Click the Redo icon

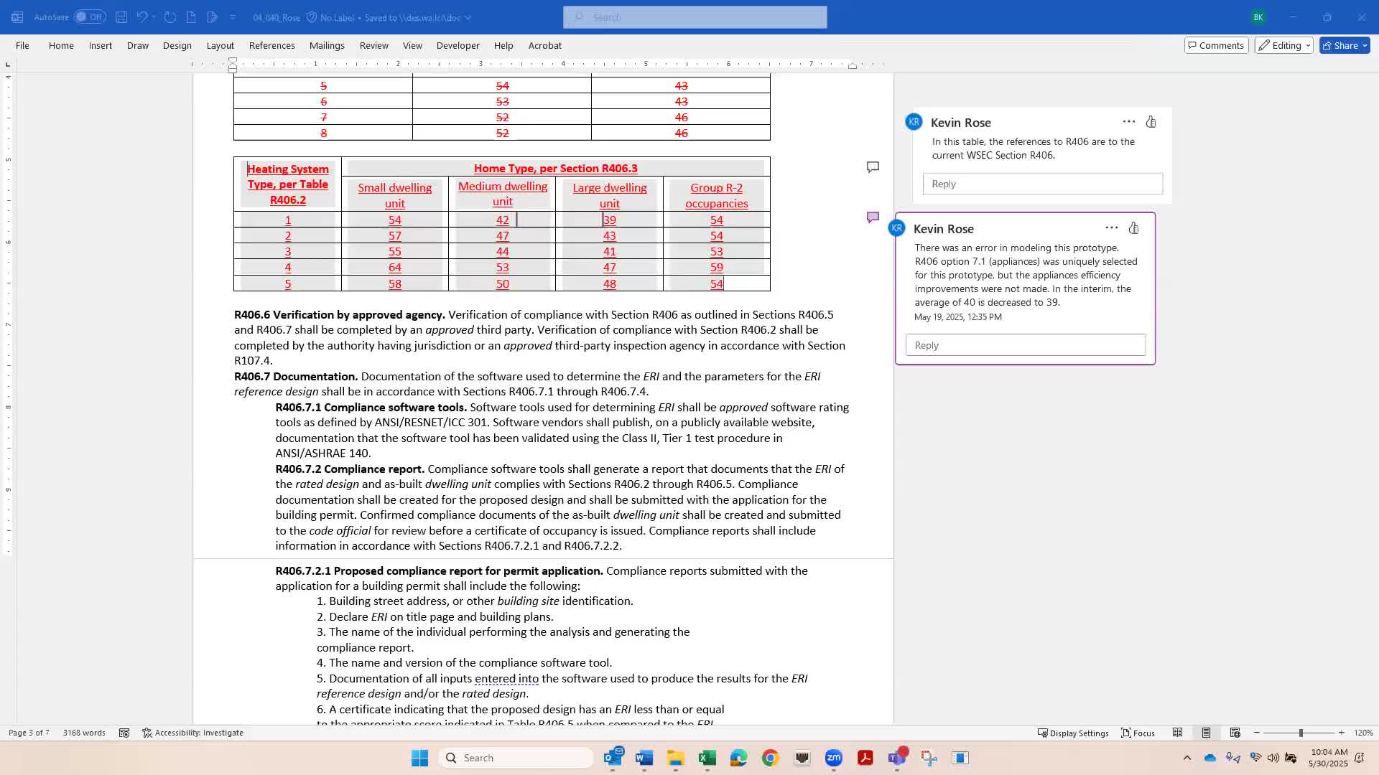(170, 17)
